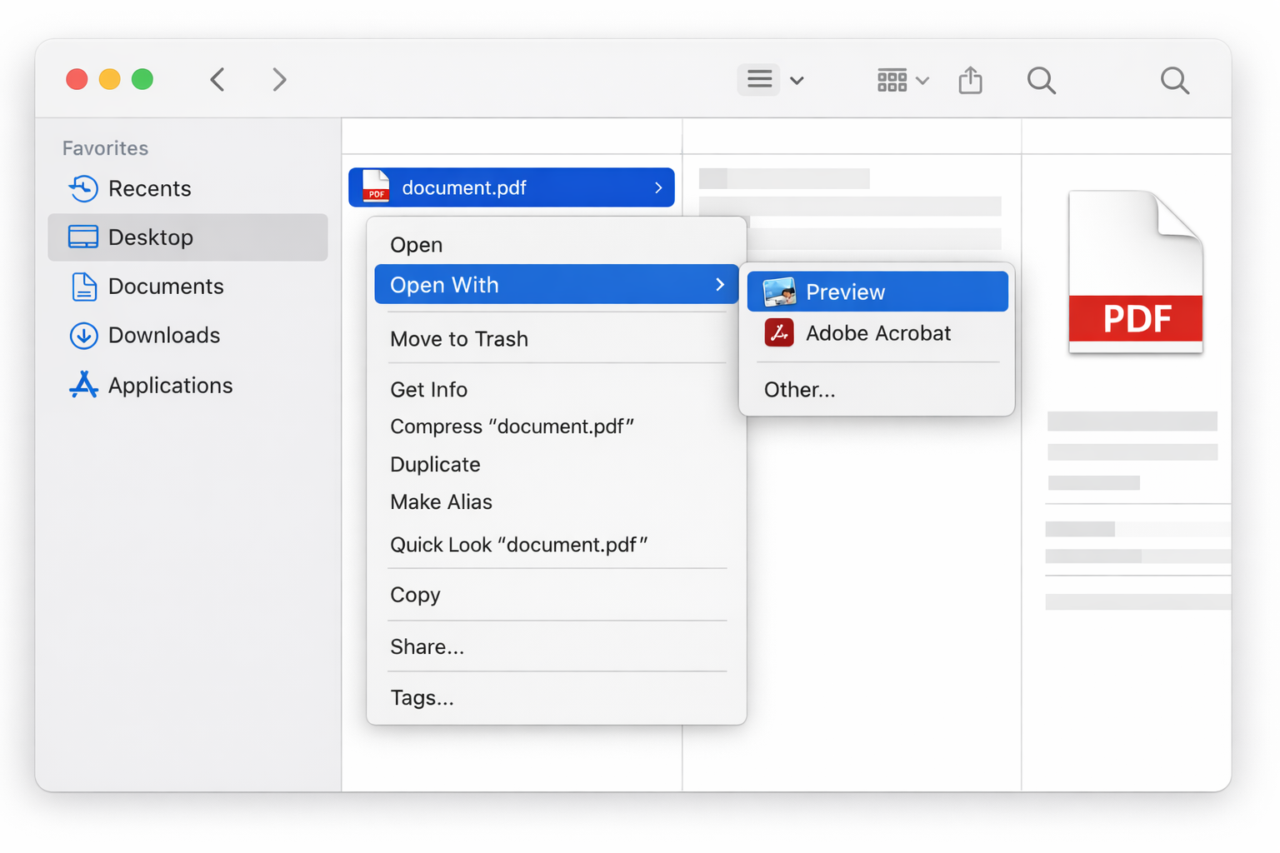
Task: Click the large PDF preview thumbnail
Action: tap(1136, 272)
